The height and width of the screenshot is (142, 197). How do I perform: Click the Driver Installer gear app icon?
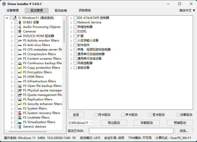pos(4,4)
